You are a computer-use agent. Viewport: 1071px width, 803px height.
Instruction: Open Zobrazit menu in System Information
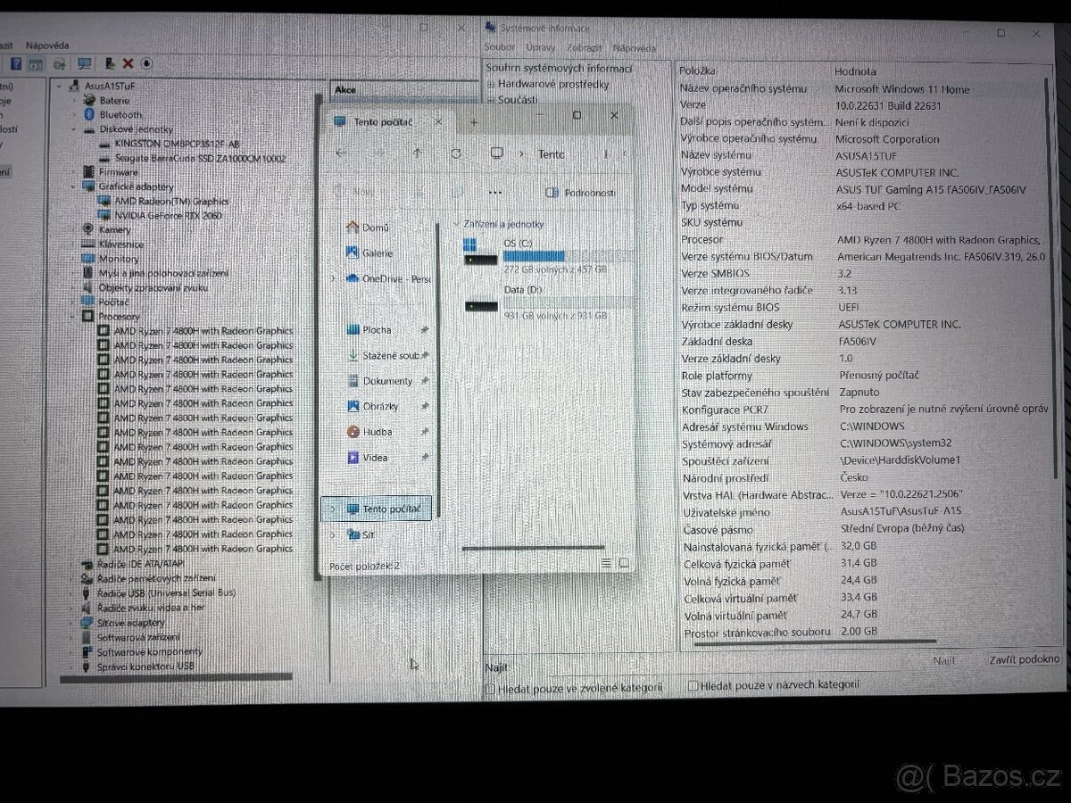(584, 47)
